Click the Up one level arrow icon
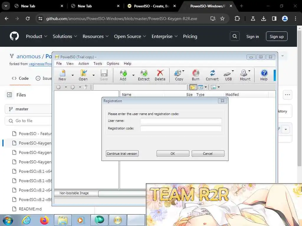 86,87
